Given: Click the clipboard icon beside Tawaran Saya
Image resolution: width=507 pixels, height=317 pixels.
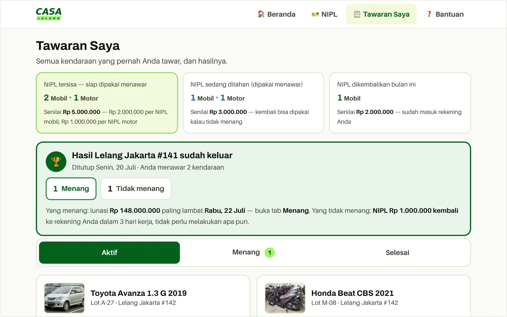Looking at the screenshot, I should click(357, 14).
